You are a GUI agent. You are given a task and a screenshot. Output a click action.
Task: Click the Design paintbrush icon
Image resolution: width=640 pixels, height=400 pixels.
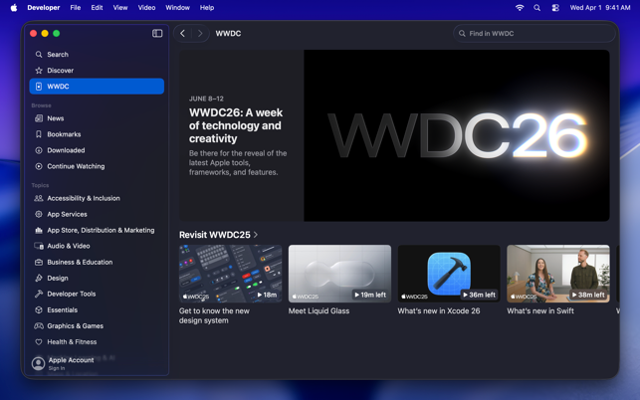point(39,278)
